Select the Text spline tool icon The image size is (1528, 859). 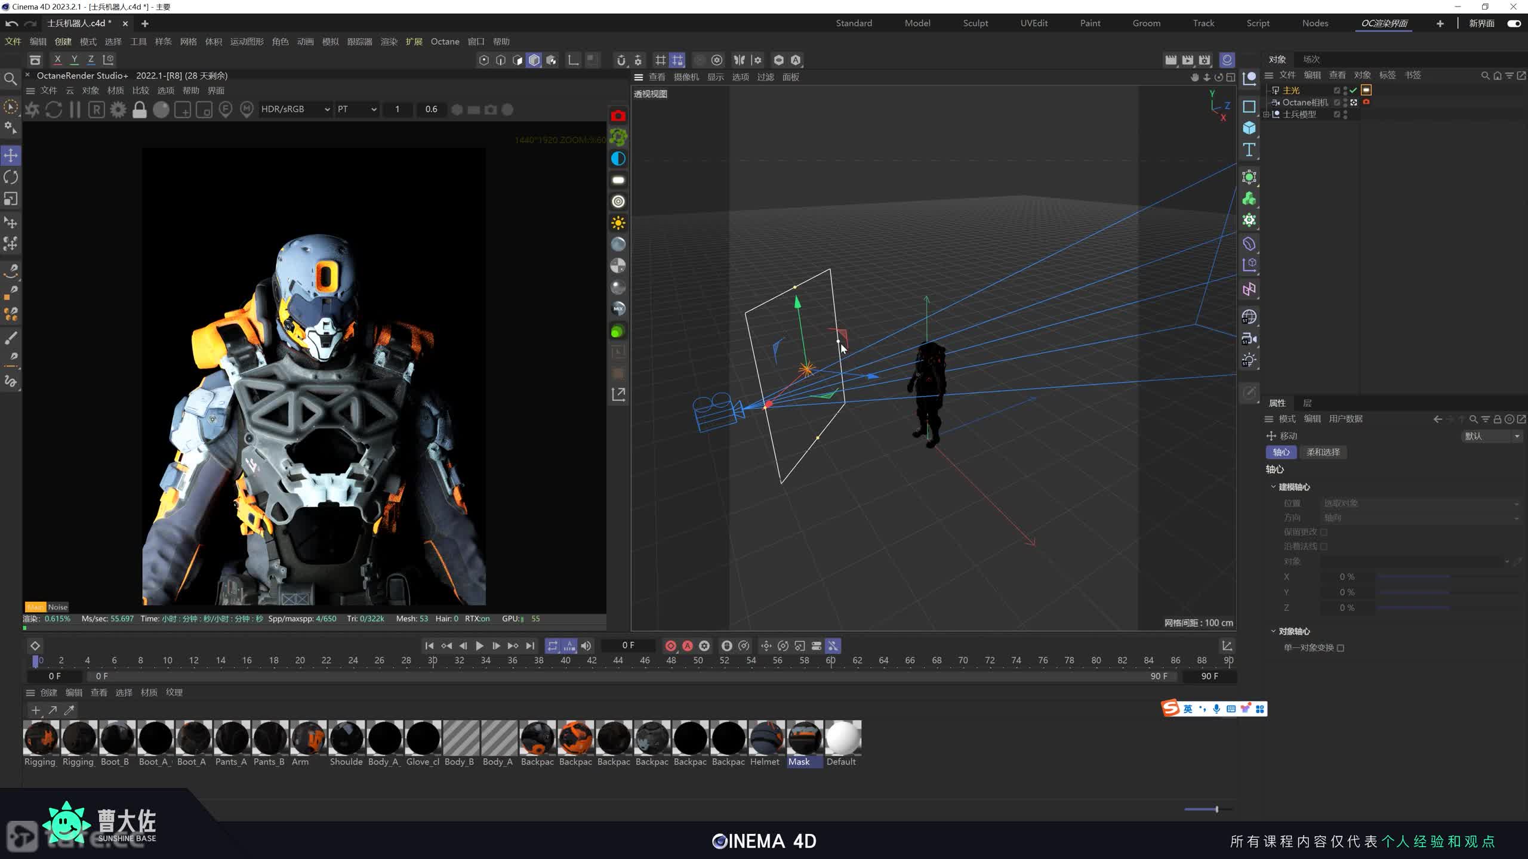1249,150
